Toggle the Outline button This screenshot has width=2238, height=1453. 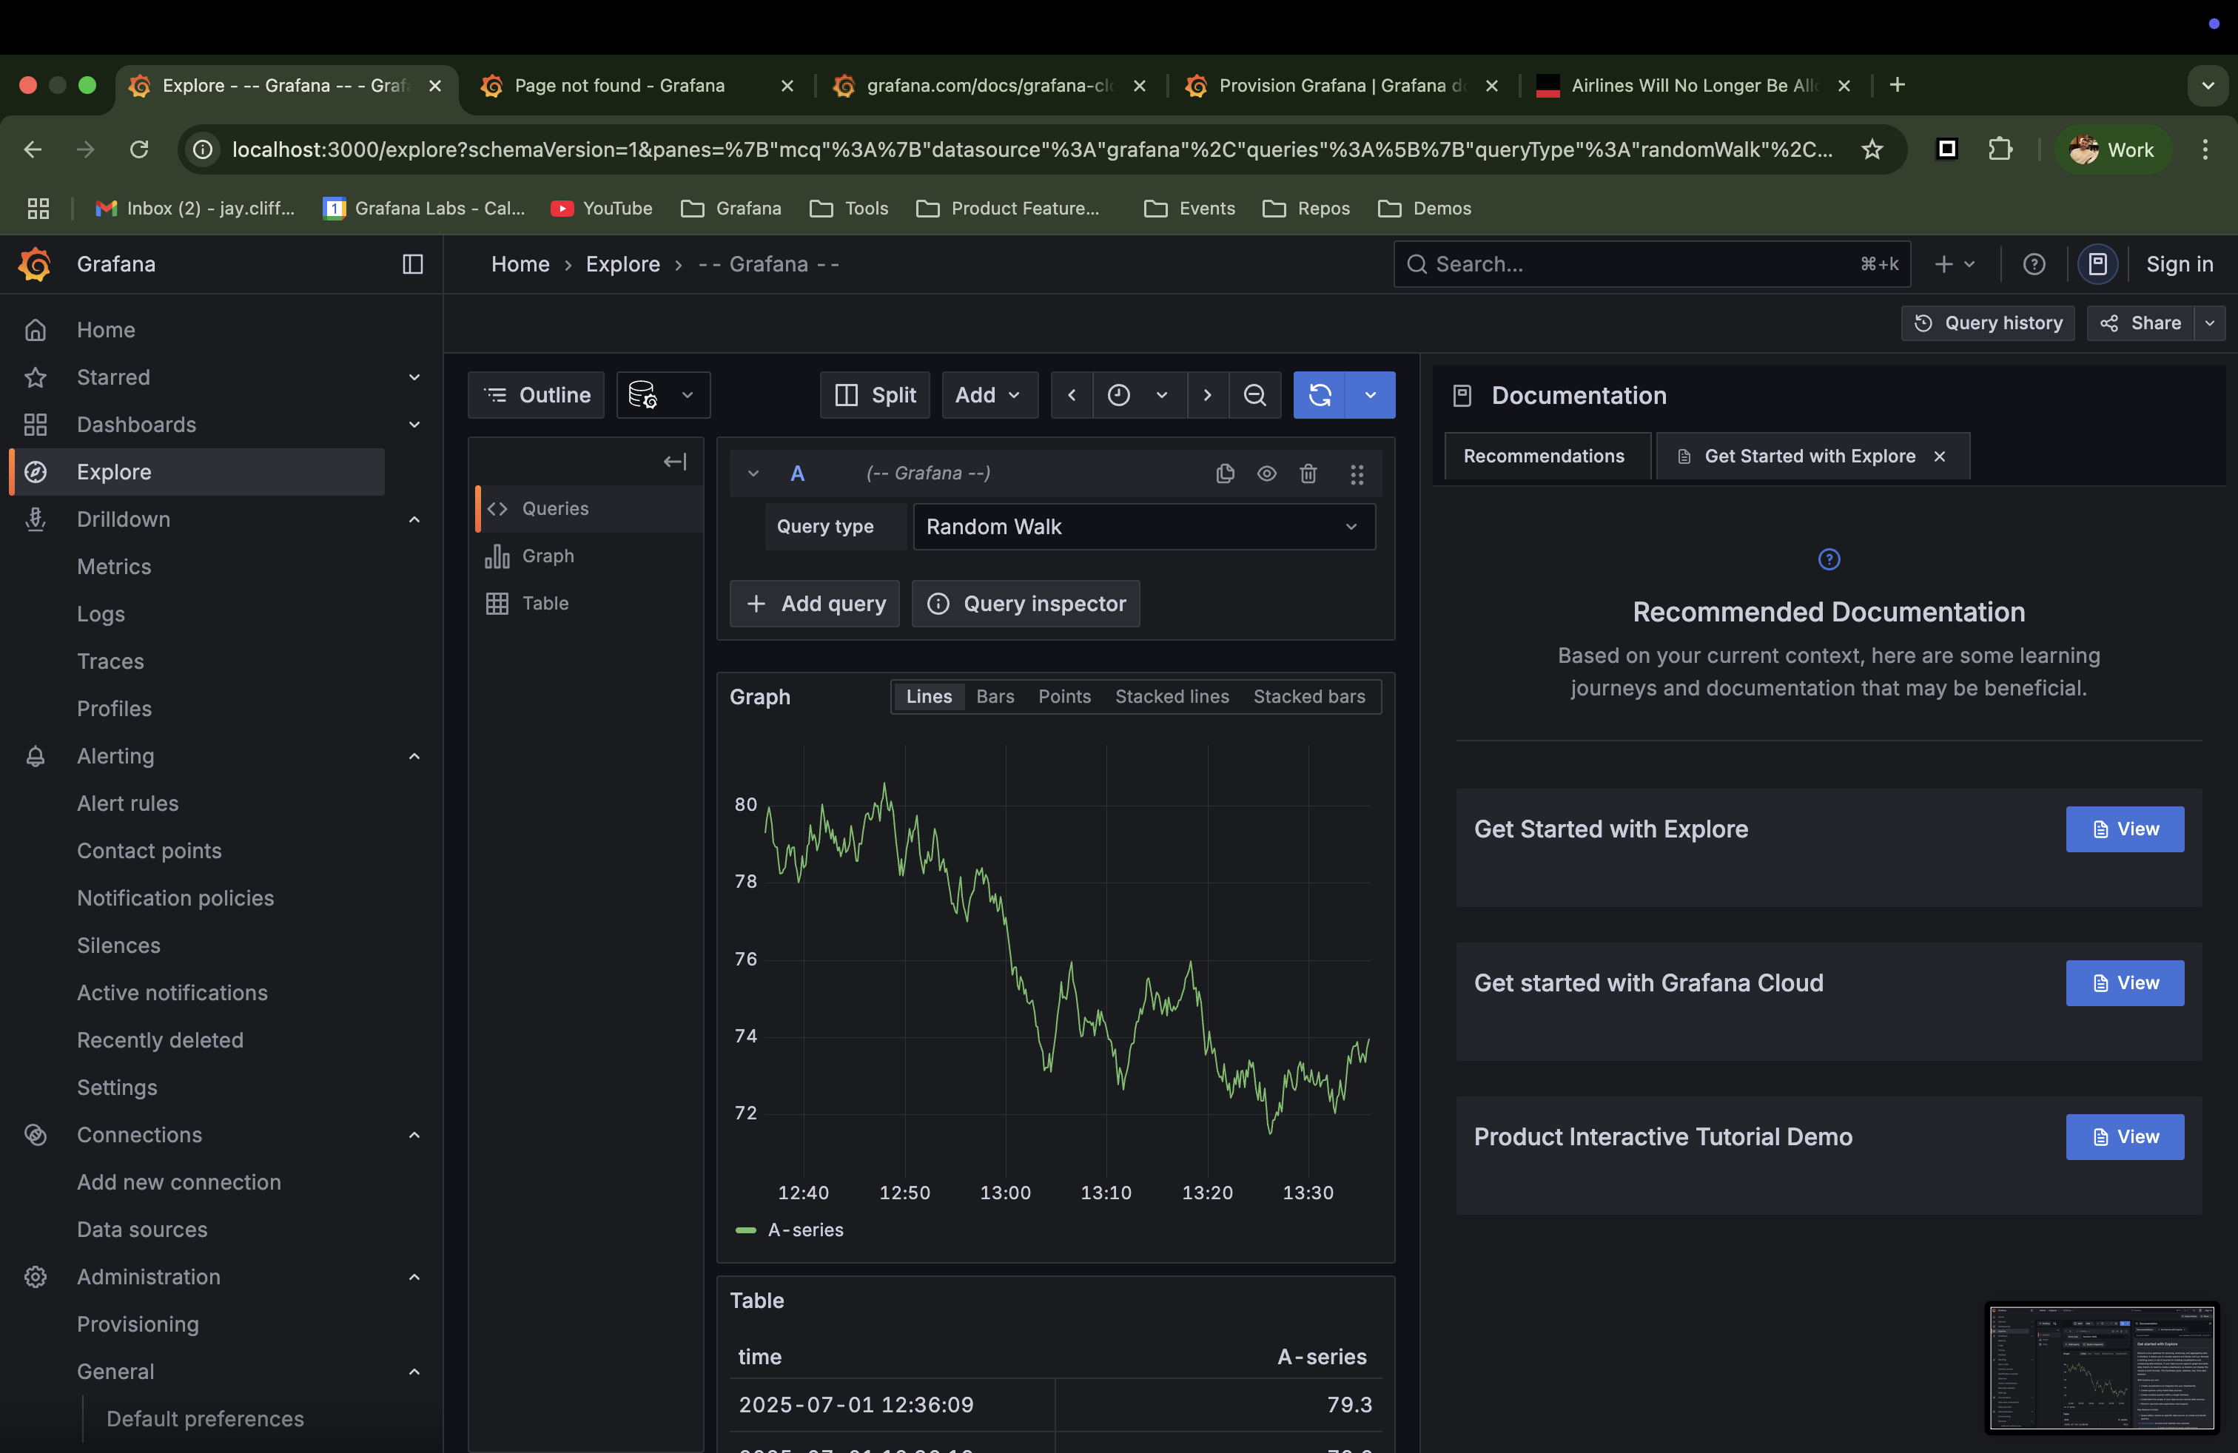[536, 395]
